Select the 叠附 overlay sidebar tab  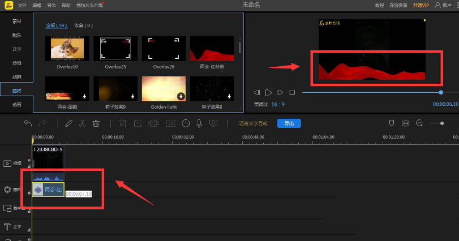pyautogui.click(x=16, y=91)
